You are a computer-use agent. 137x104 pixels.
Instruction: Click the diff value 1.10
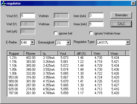[x=81, y=89]
